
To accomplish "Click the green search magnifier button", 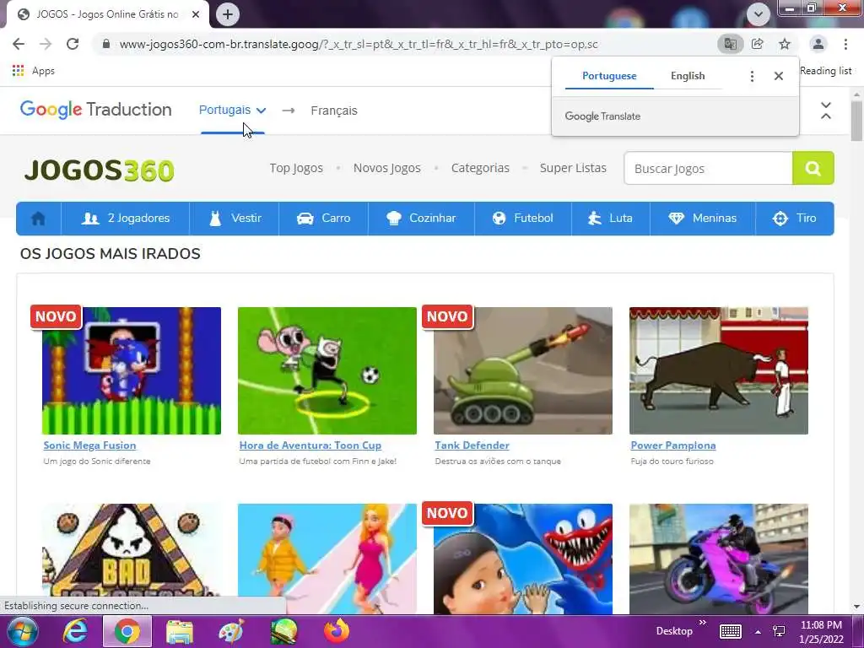I will click(813, 168).
